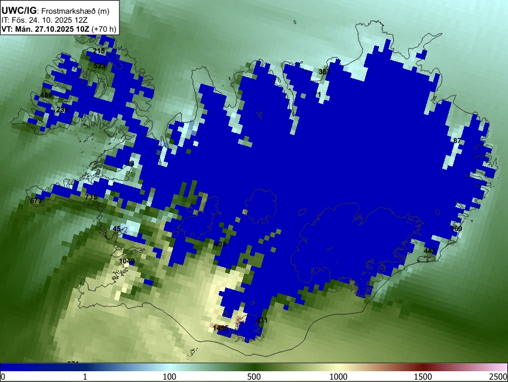Screen dimensions: 508x382
Task: Click the map value 367 on north coast
Action: point(325,72)
